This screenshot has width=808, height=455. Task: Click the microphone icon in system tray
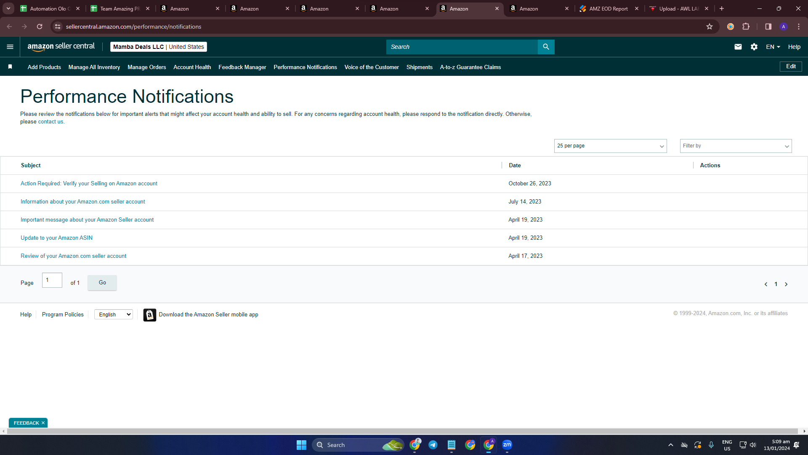pos(711,445)
